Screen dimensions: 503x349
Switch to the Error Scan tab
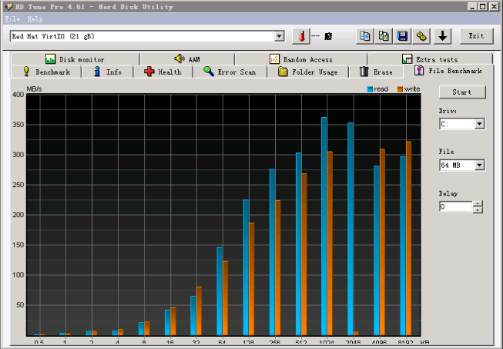click(x=230, y=72)
